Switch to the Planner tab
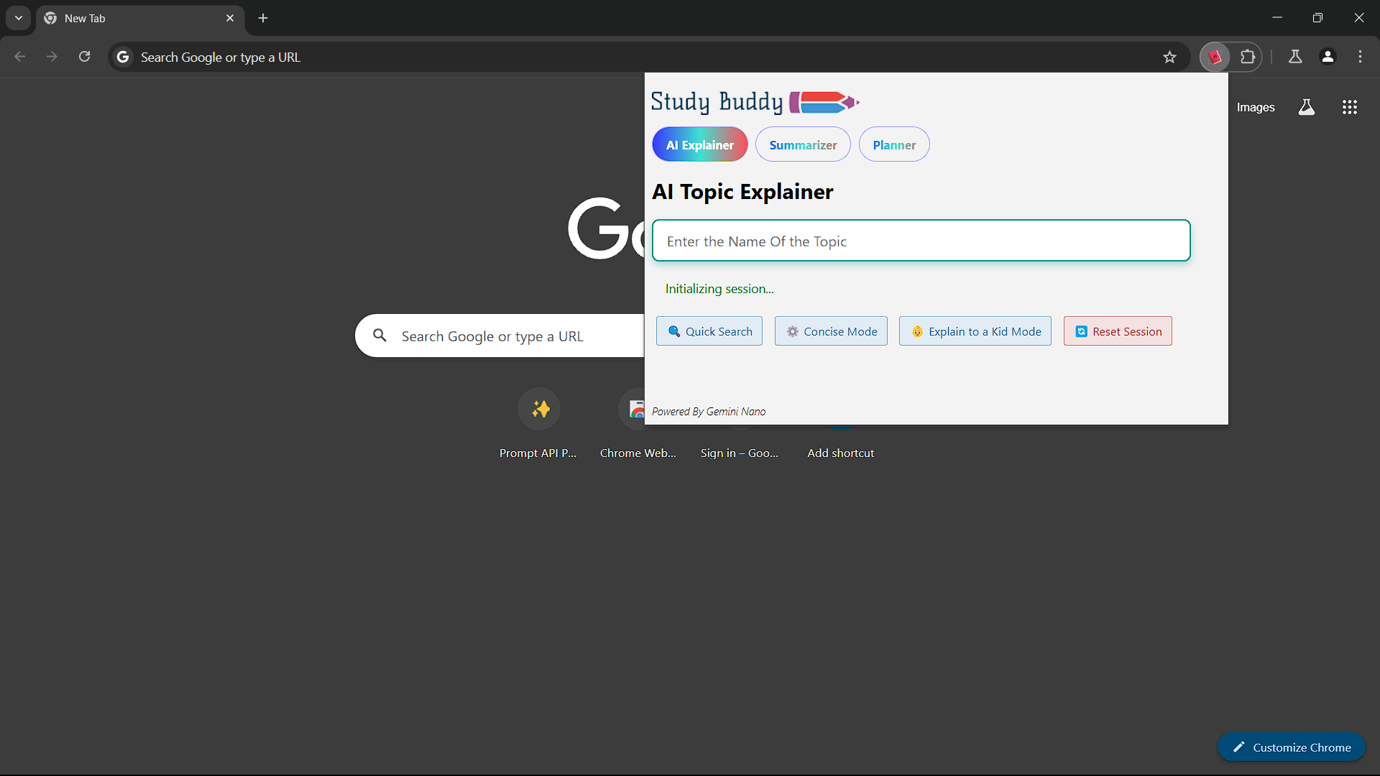Image resolution: width=1380 pixels, height=776 pixels. [x=893, y=144]
